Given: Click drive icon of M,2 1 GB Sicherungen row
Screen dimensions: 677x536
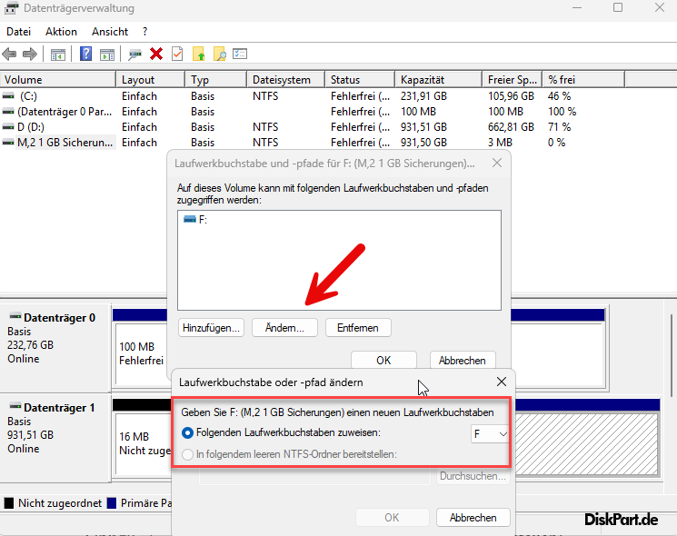Looking at the screenshot, I should click(8, 143).
